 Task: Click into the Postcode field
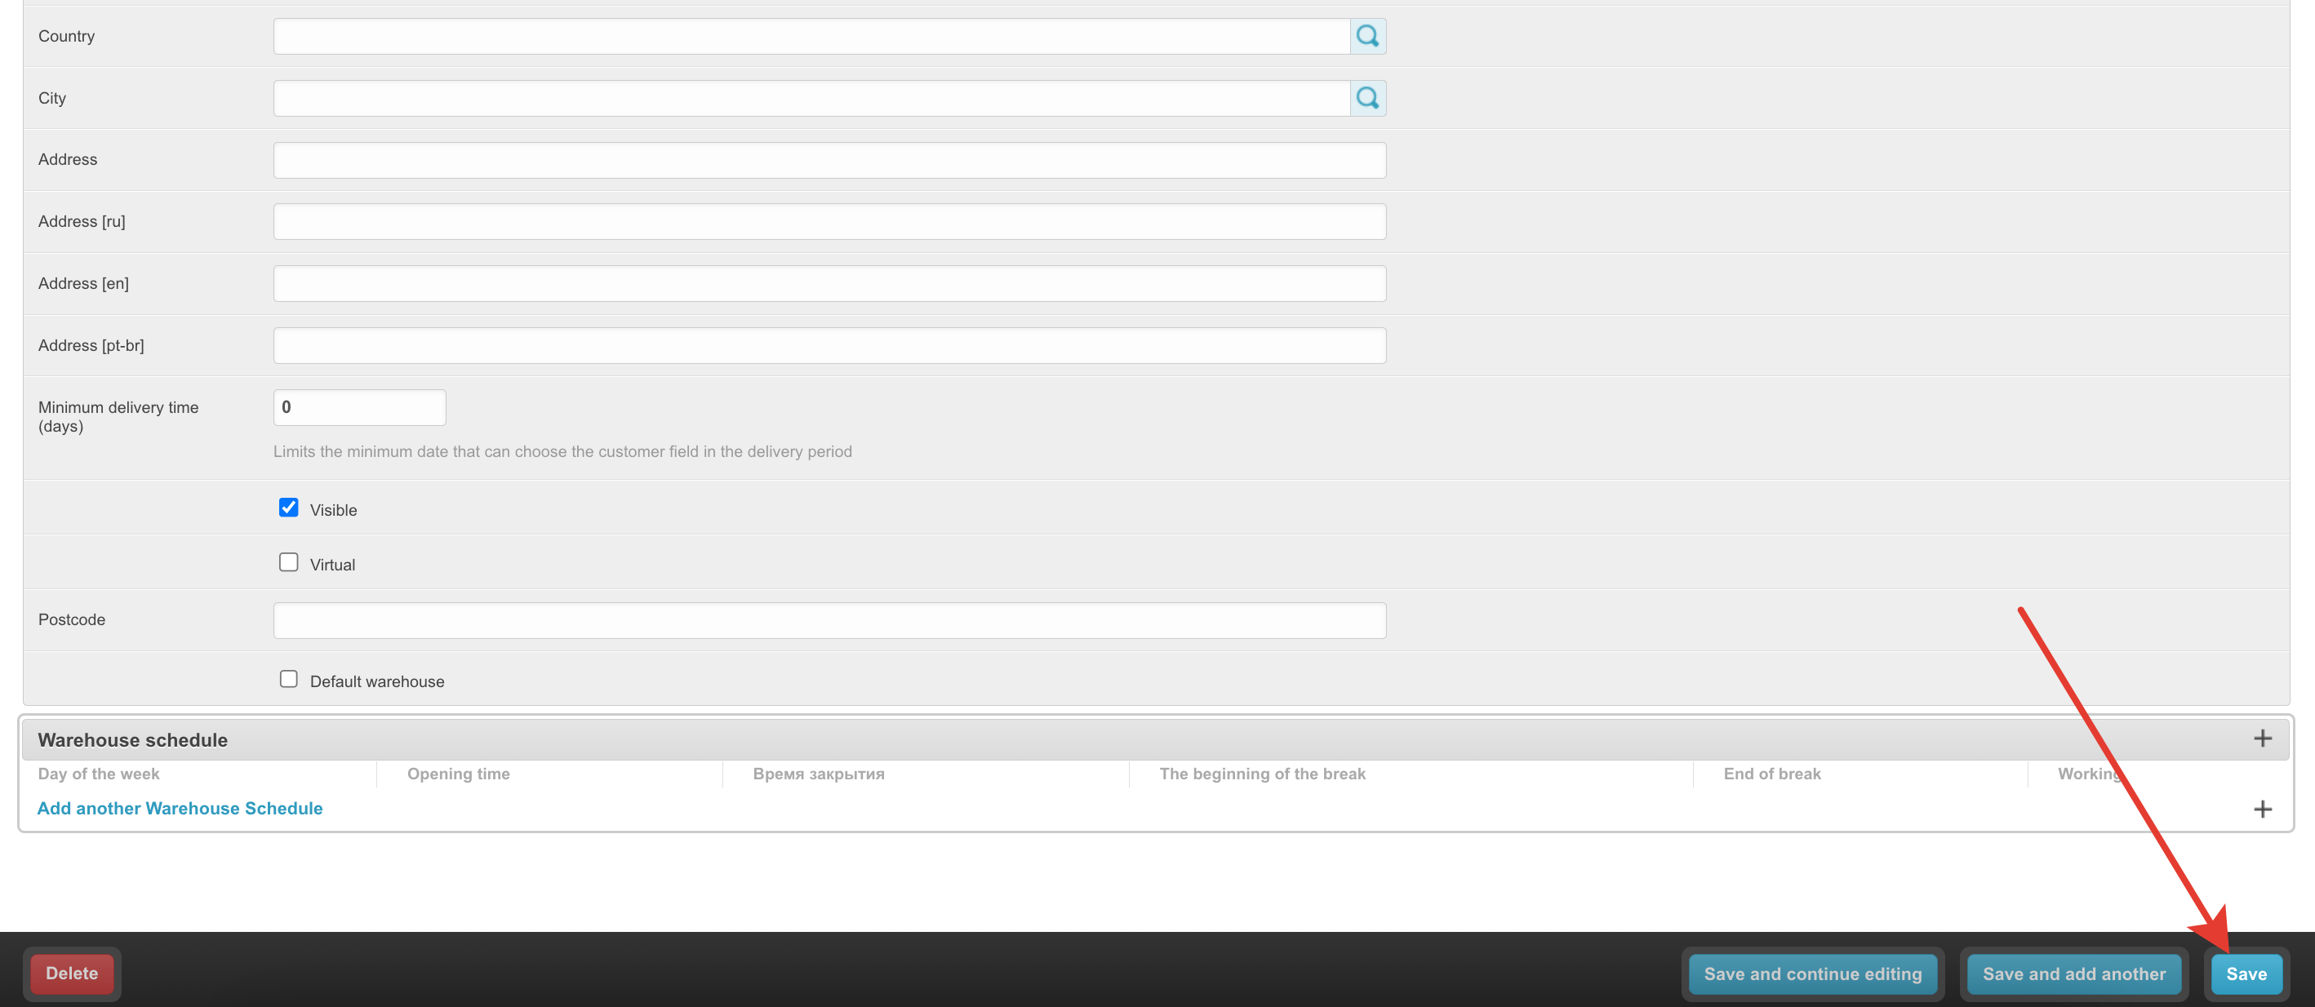[829, 620]
